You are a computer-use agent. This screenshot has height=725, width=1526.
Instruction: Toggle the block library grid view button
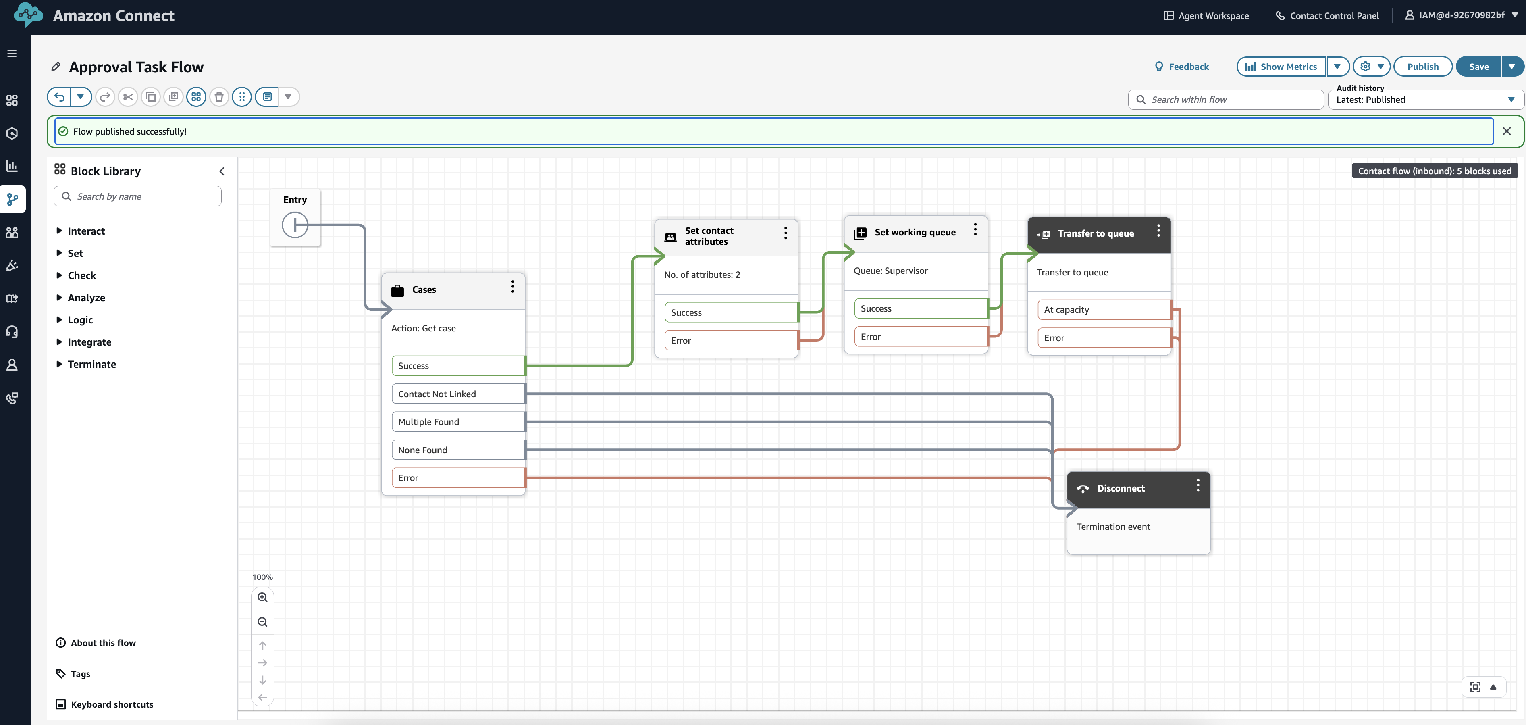click(x=196, y=97)
